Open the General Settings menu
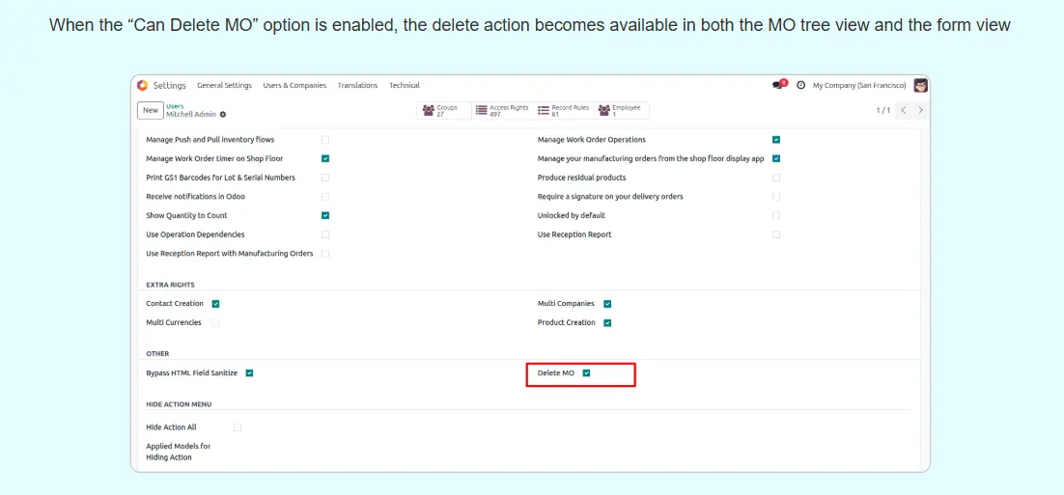 point(224,85)
